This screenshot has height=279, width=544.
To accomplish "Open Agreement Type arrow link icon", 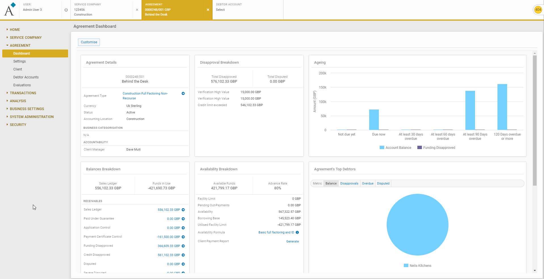I will [x=183, y=93].
